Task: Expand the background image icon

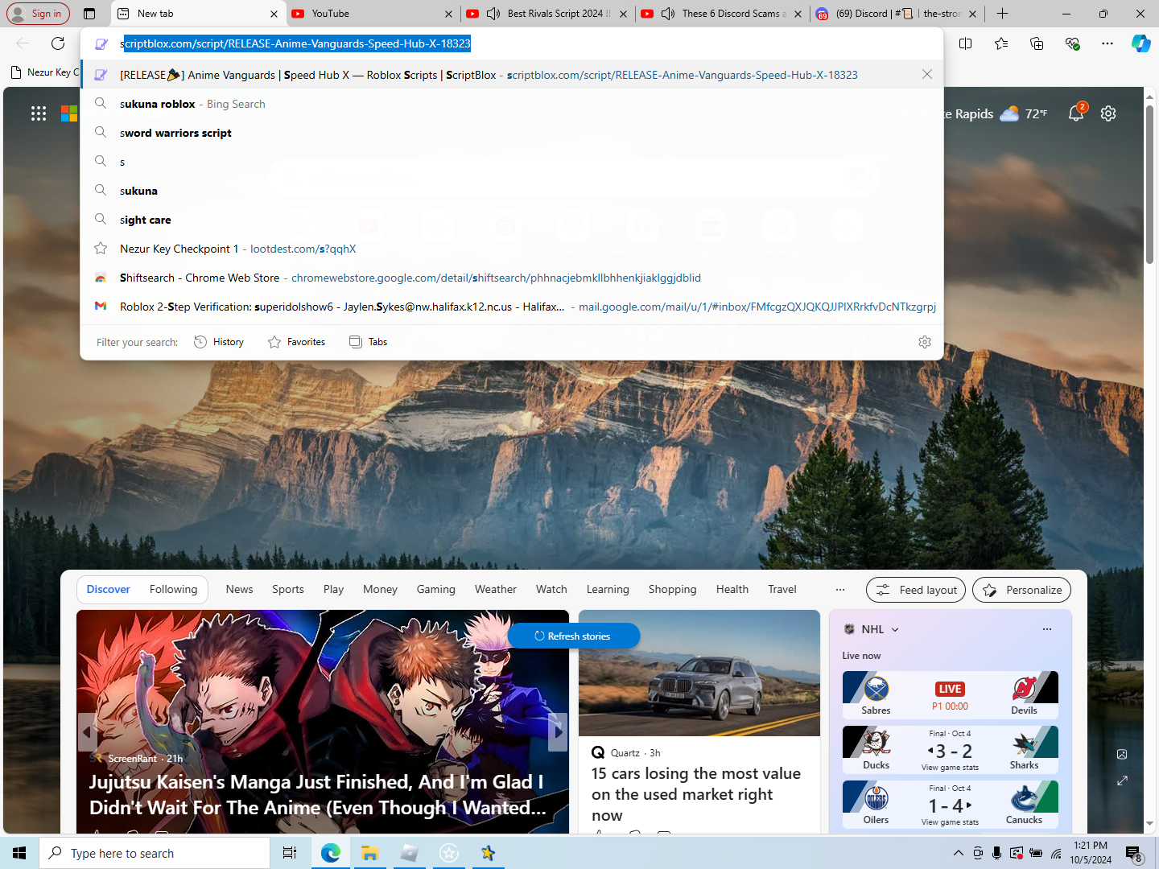Action: click(1122, 780)
